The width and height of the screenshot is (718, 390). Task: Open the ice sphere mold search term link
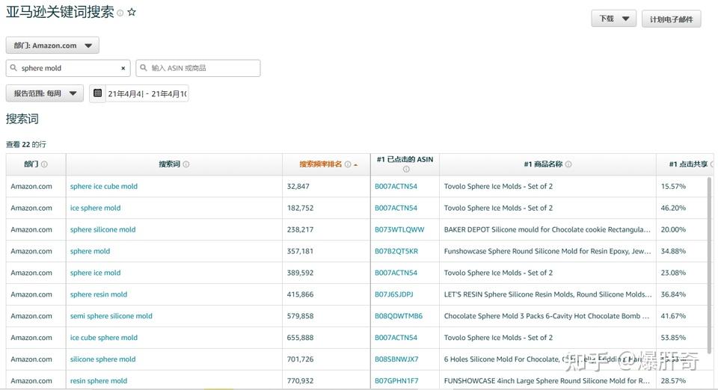coord(95,208)
